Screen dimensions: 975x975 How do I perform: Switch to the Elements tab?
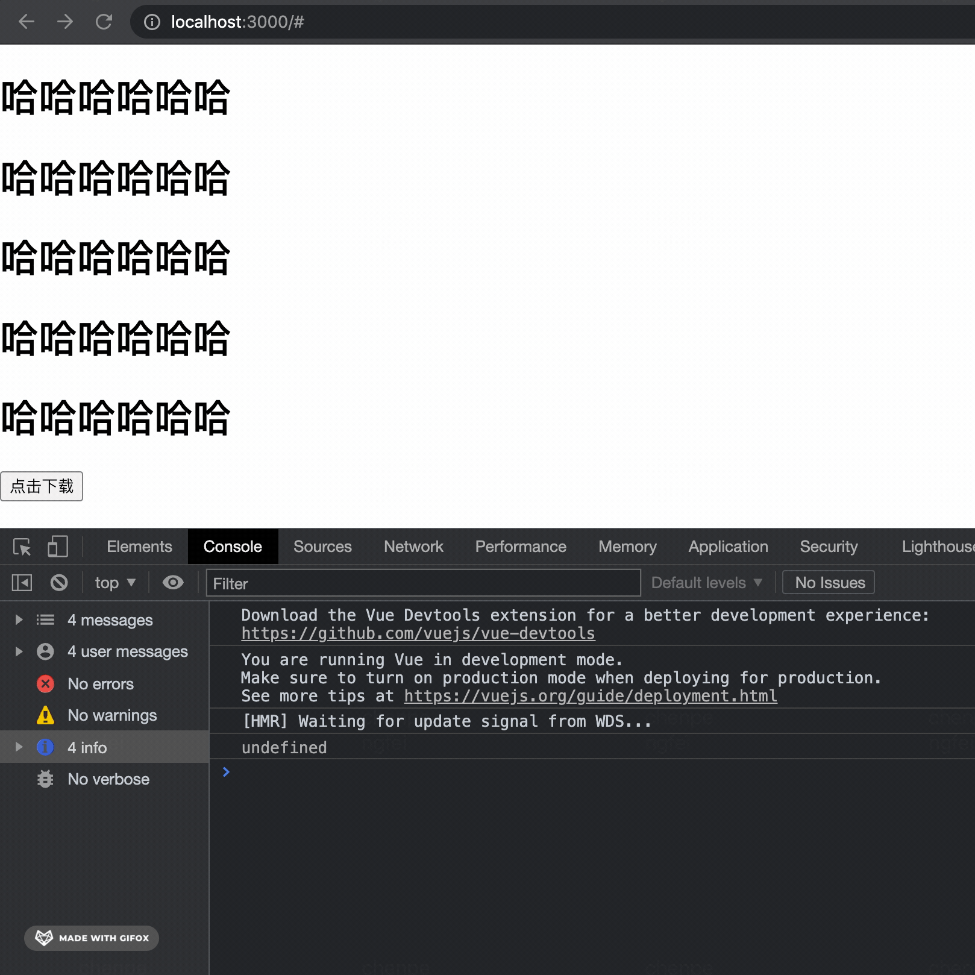coord(139,547)
